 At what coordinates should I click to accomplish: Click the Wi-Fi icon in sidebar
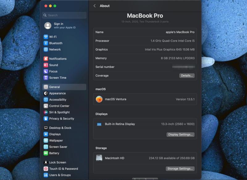(x=46, y=37)
